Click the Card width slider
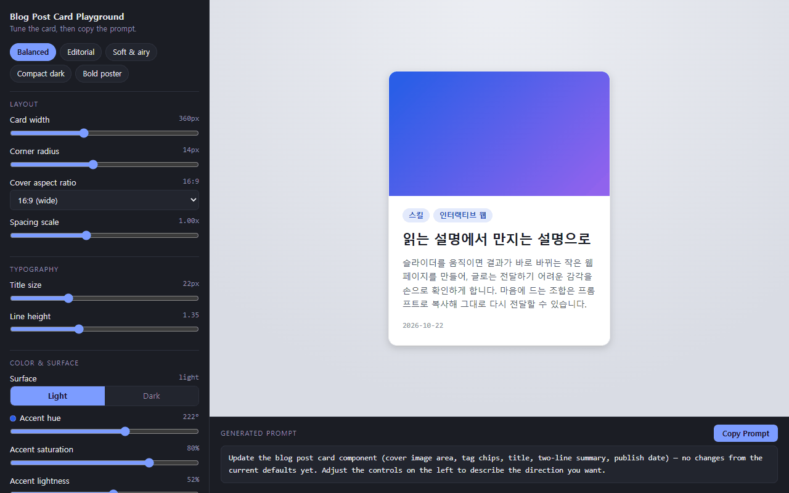 [104, 133]
